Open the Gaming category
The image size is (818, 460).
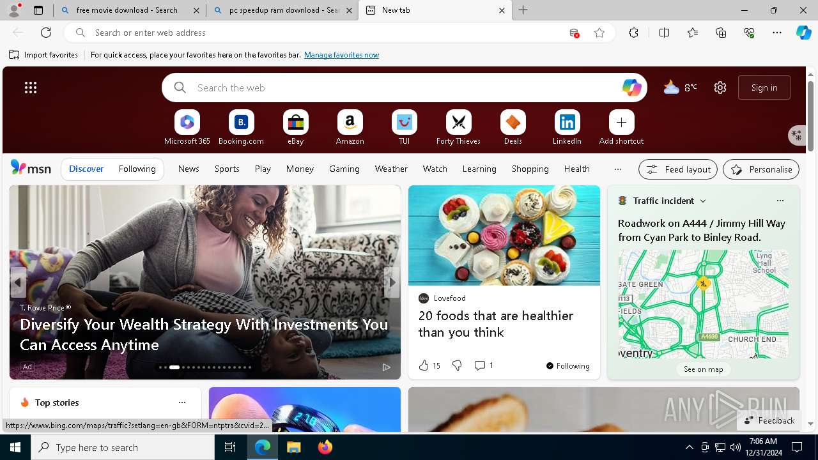[344, 169]
